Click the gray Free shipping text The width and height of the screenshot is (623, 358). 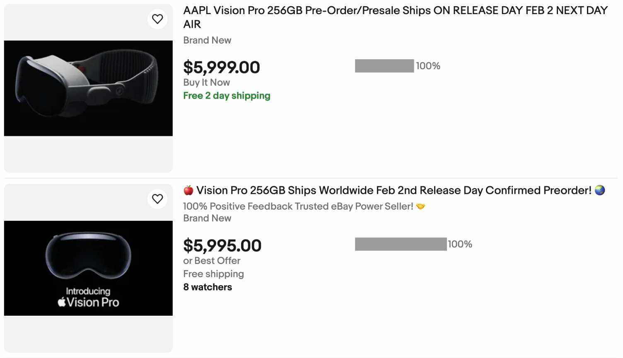point(213,274)
